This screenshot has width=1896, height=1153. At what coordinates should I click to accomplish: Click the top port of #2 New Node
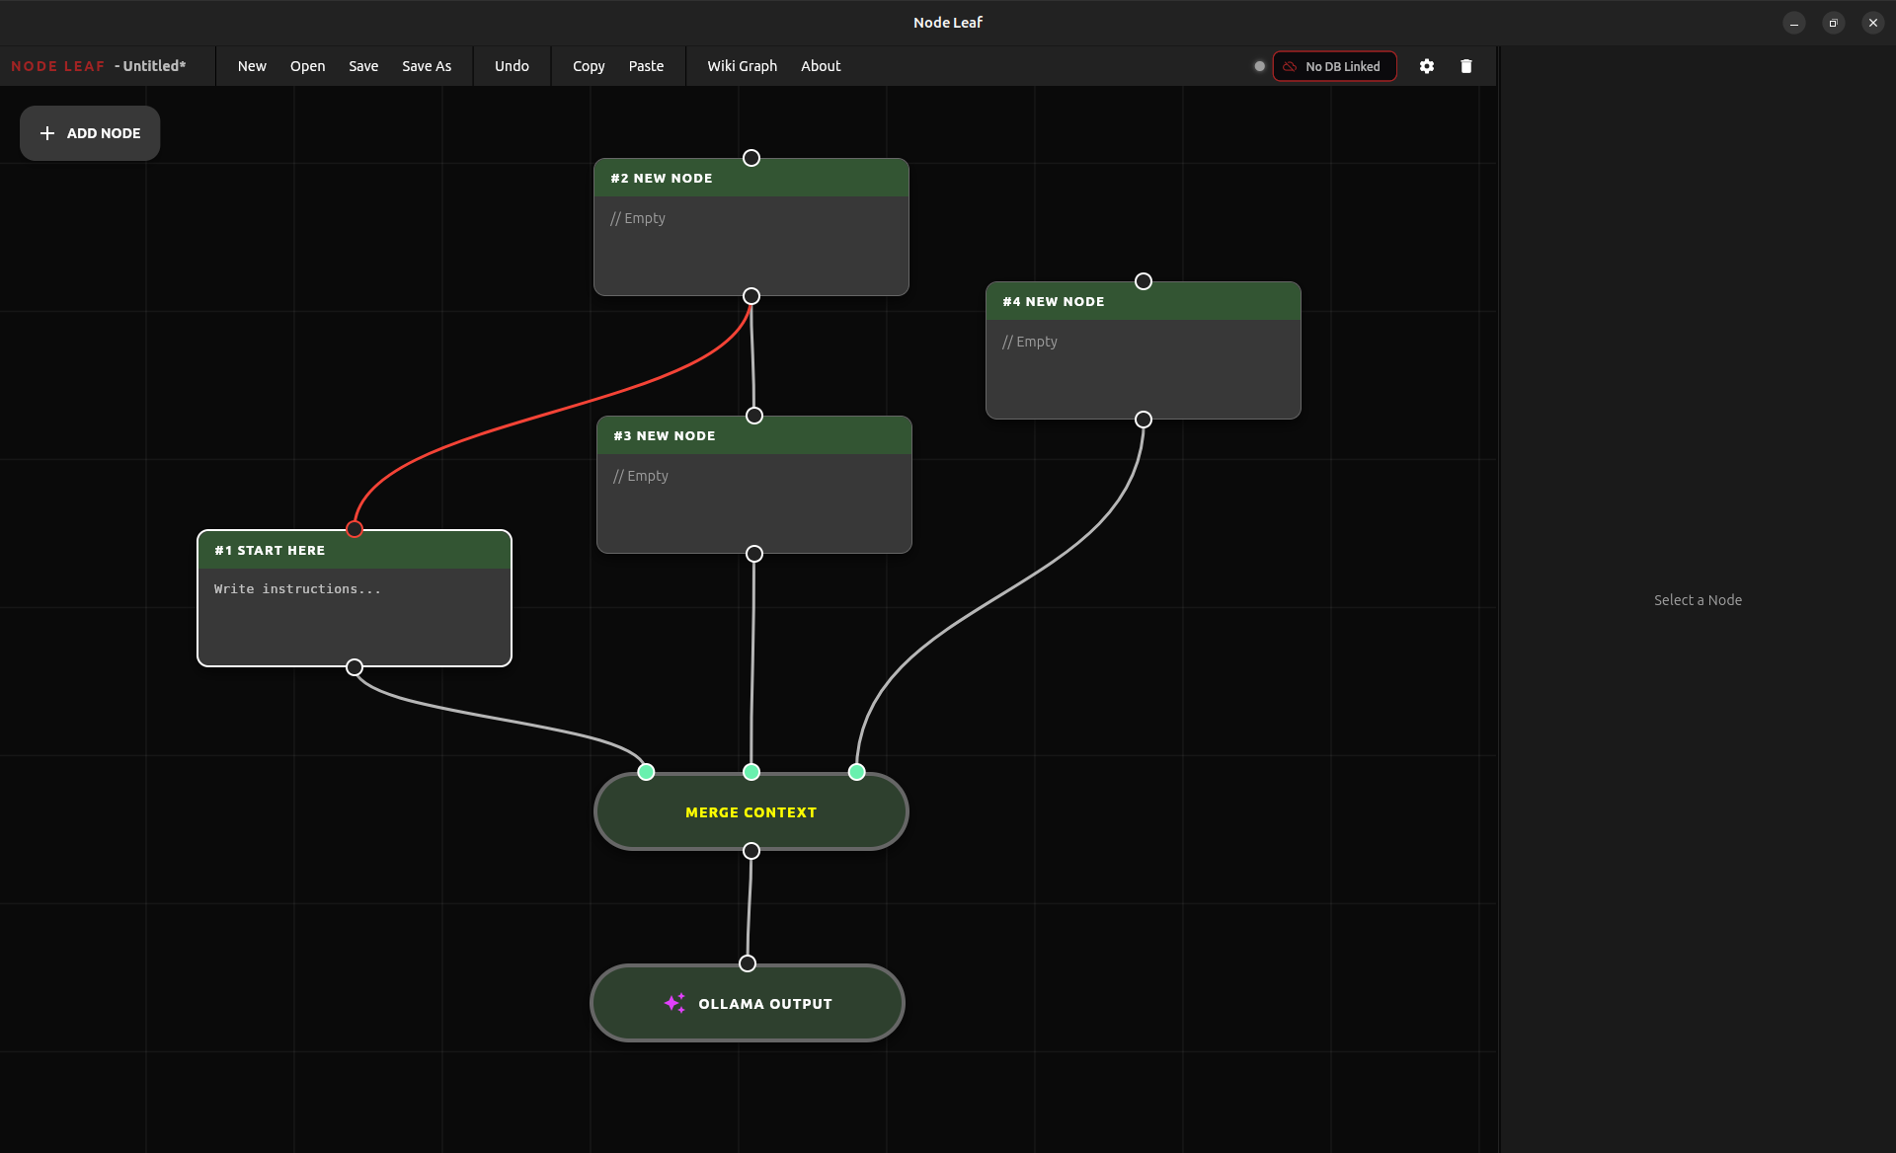751,158
